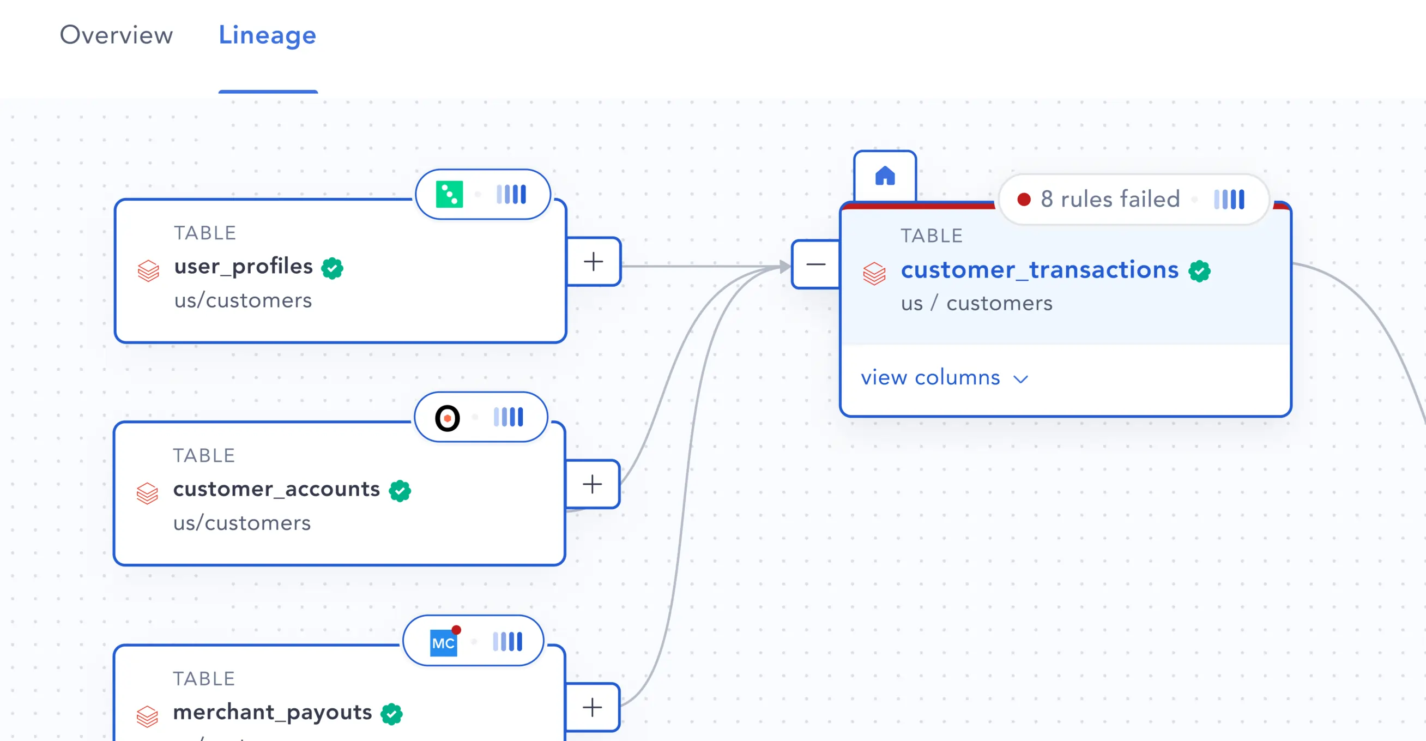This screenshot has height=741, width=1426.
Task: Click the home icon above customer_transactions
Action: (x=885, y=176)
